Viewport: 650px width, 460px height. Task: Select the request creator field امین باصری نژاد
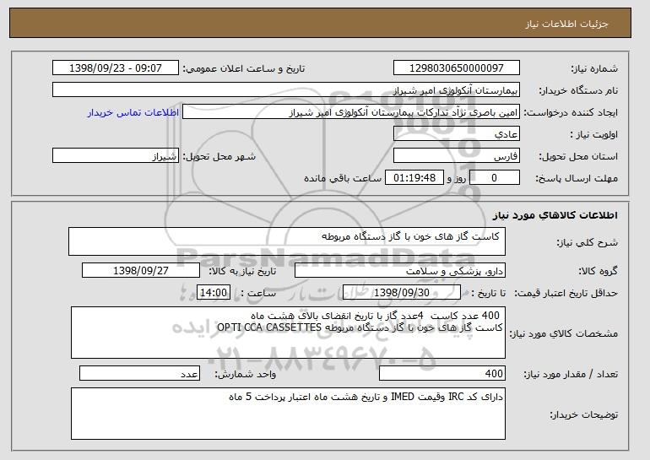pos(351,112)
